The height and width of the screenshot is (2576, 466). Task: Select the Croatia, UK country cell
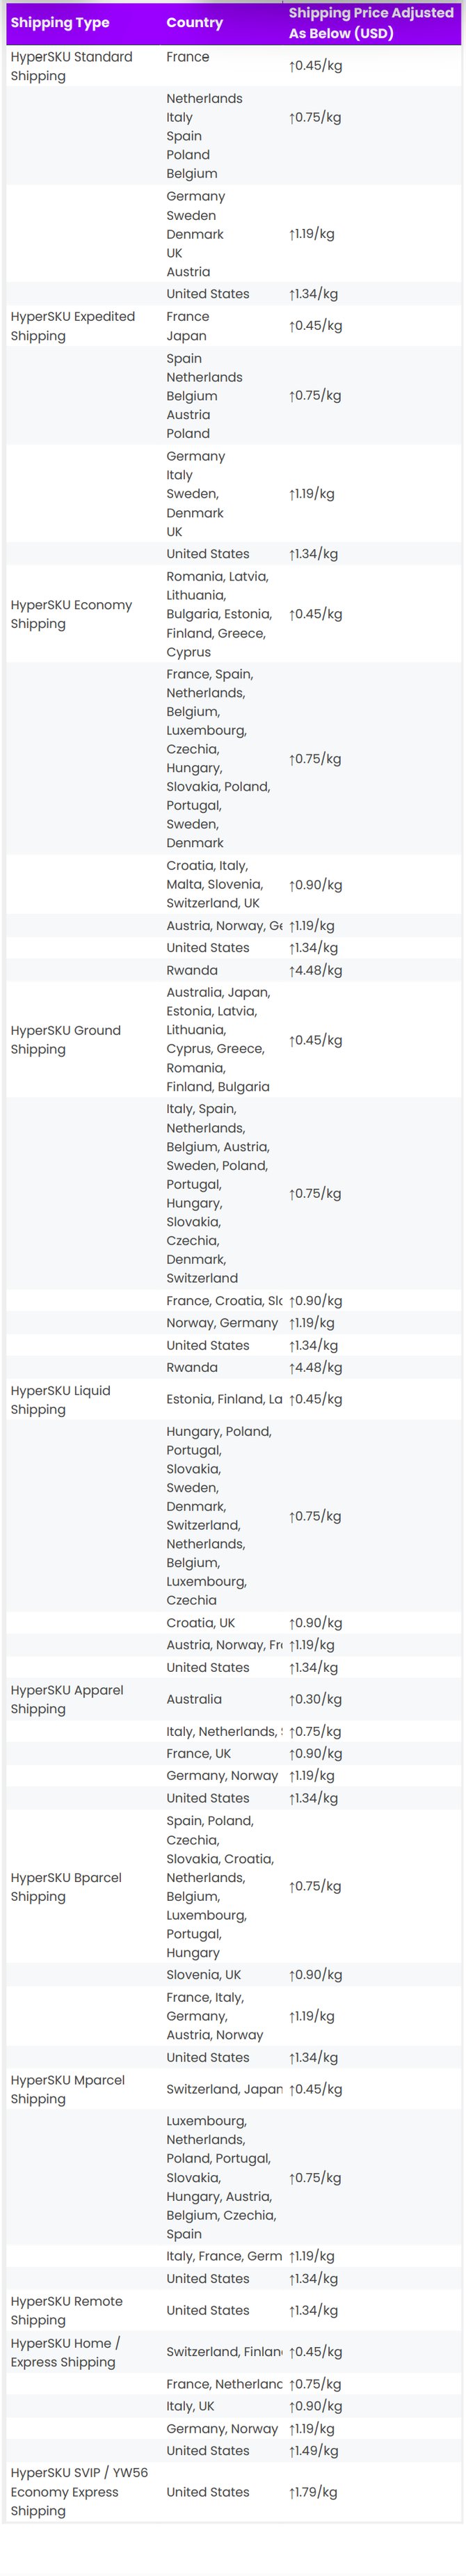200,1623
